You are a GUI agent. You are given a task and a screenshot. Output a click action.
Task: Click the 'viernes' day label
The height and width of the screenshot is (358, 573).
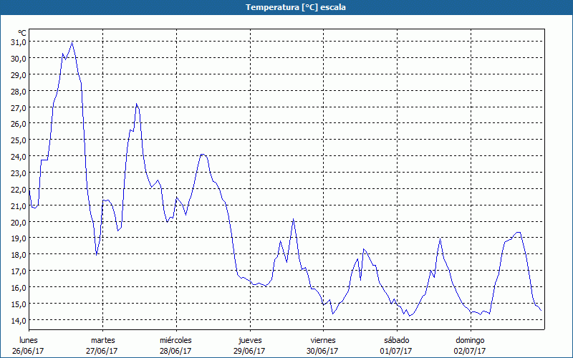pyautogui.click(x=323, y=340)
